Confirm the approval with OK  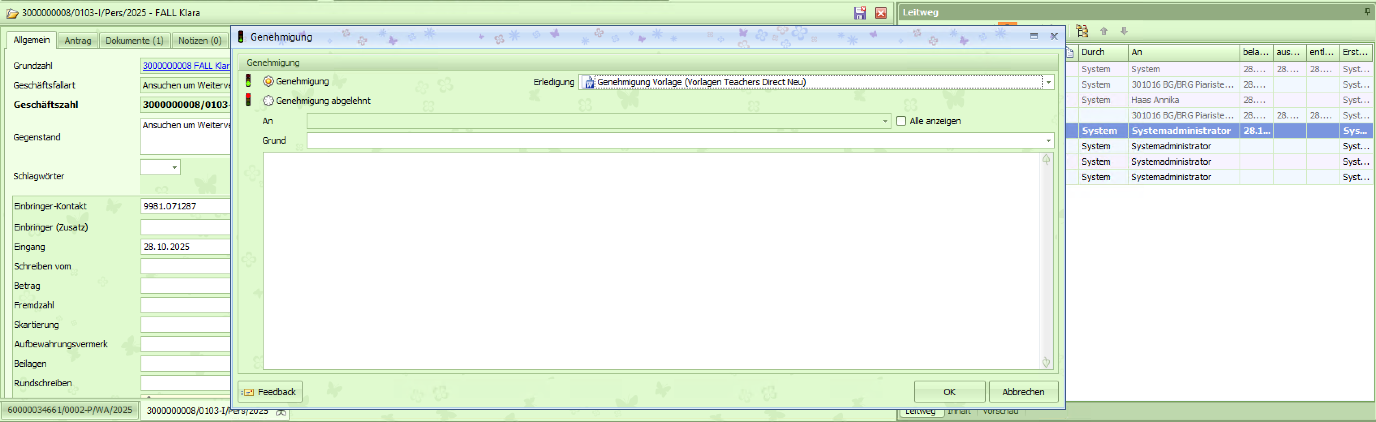949,392
